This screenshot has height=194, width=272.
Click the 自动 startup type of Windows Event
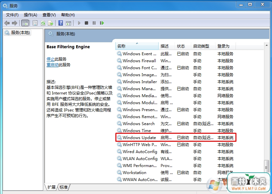[197, 54]
